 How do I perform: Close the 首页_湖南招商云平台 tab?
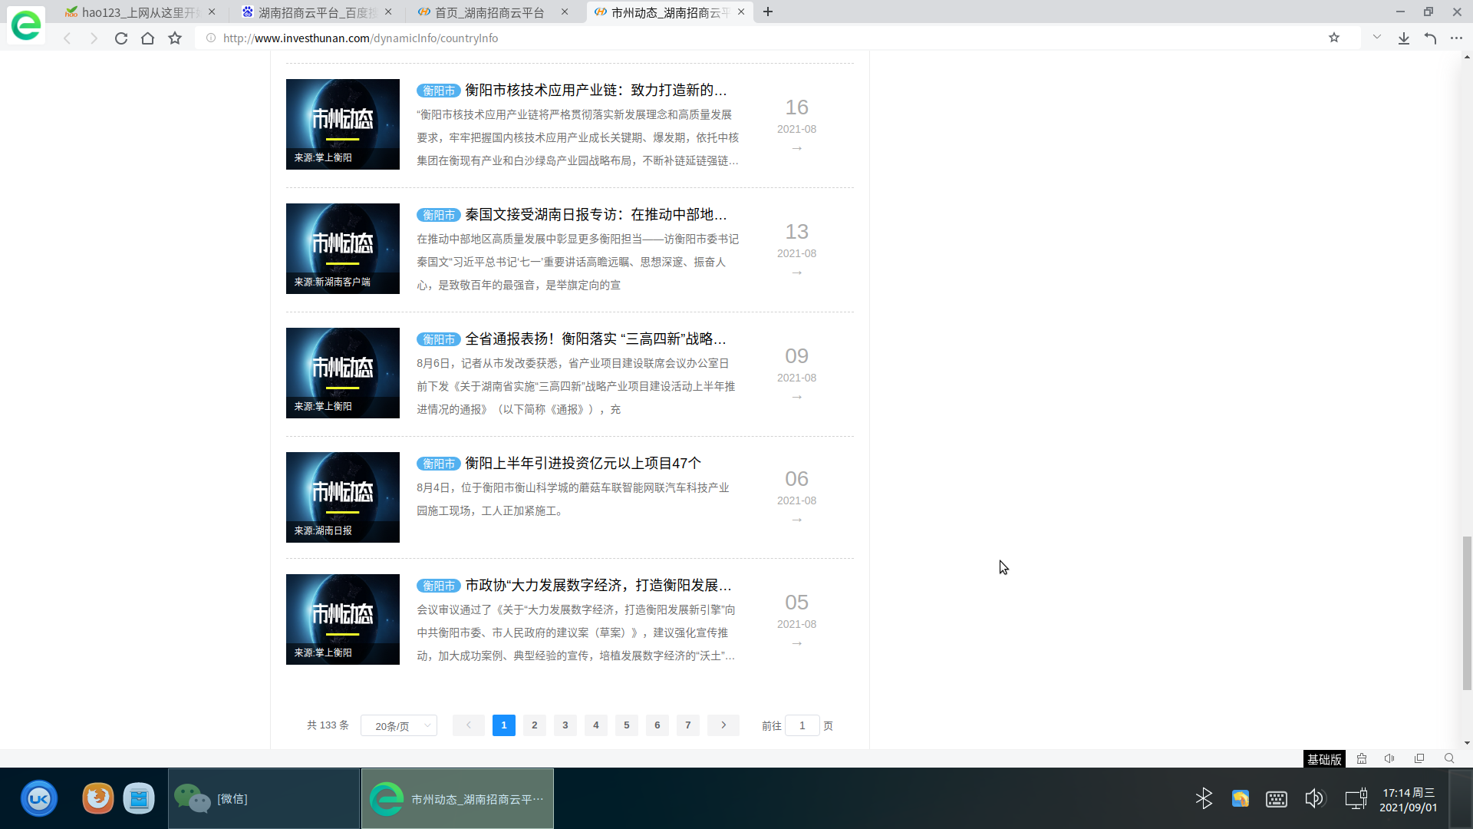click(565, 12)
